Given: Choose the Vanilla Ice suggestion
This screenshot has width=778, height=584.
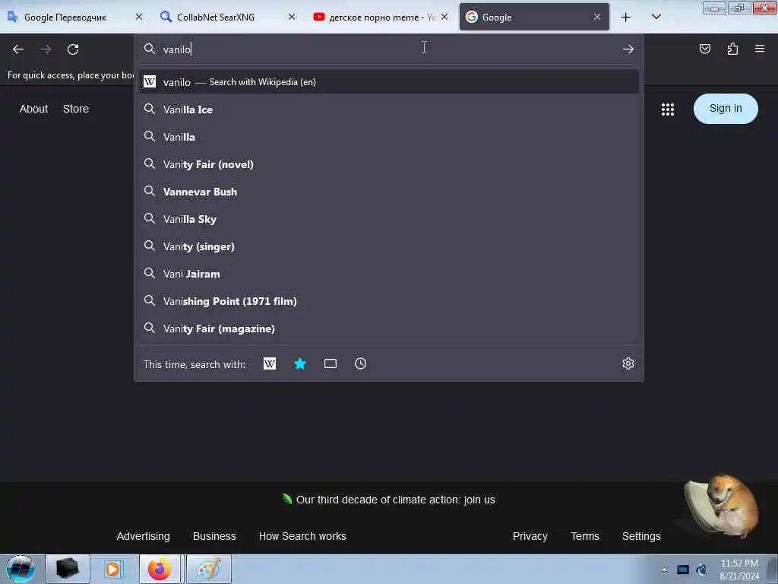Looking at the screenshot, I should pyautogui.click(x=389, y=109).
